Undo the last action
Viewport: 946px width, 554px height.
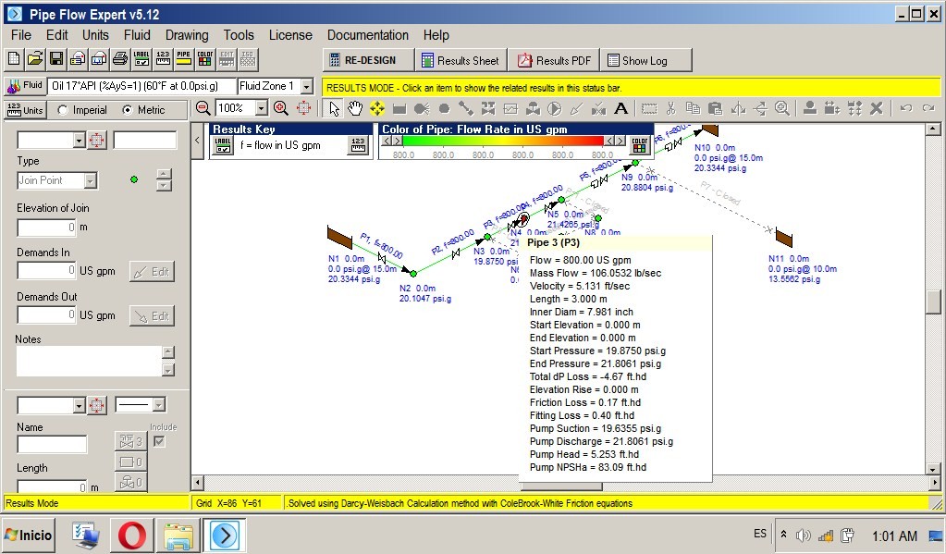905,108
